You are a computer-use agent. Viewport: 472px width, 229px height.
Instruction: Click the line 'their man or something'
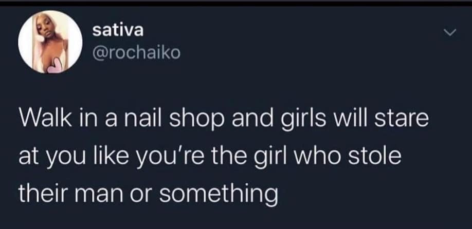point(148,195)
